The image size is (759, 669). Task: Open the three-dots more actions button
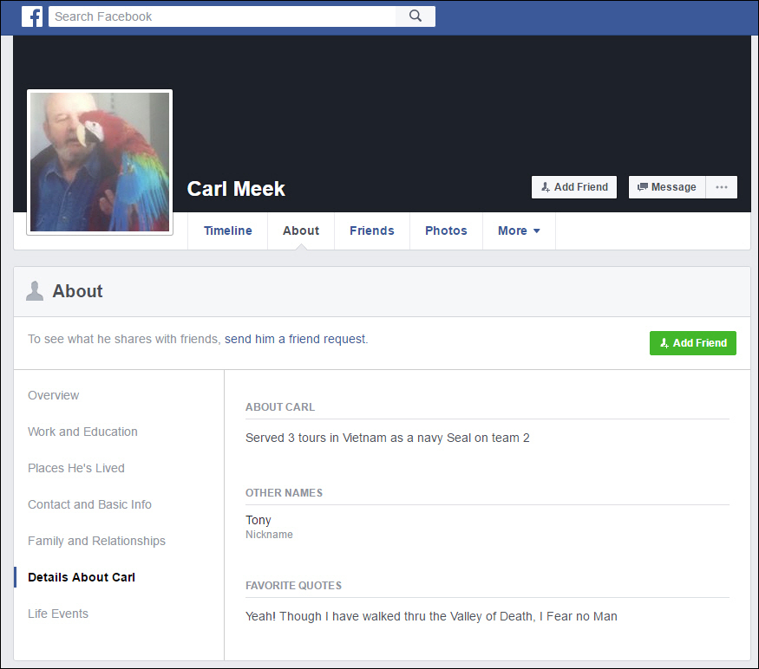721,187
